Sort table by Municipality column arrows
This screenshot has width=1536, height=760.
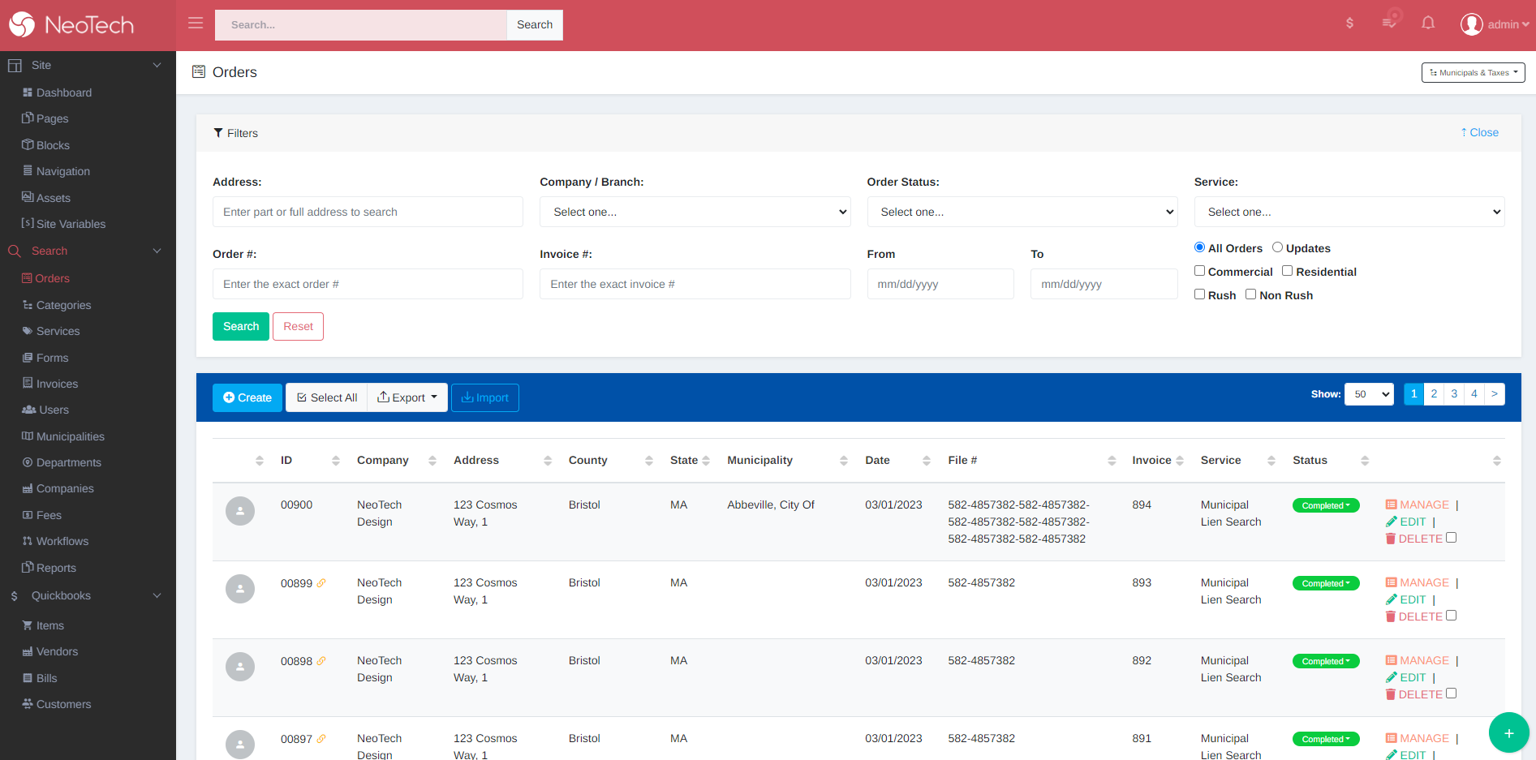tap(844, 461)
